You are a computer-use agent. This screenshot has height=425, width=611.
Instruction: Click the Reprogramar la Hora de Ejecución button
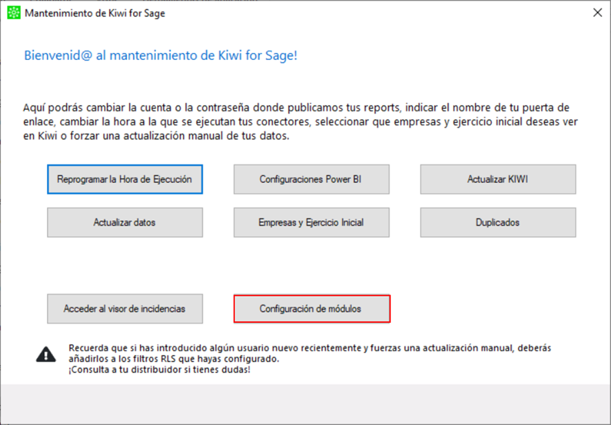(125, 179)
